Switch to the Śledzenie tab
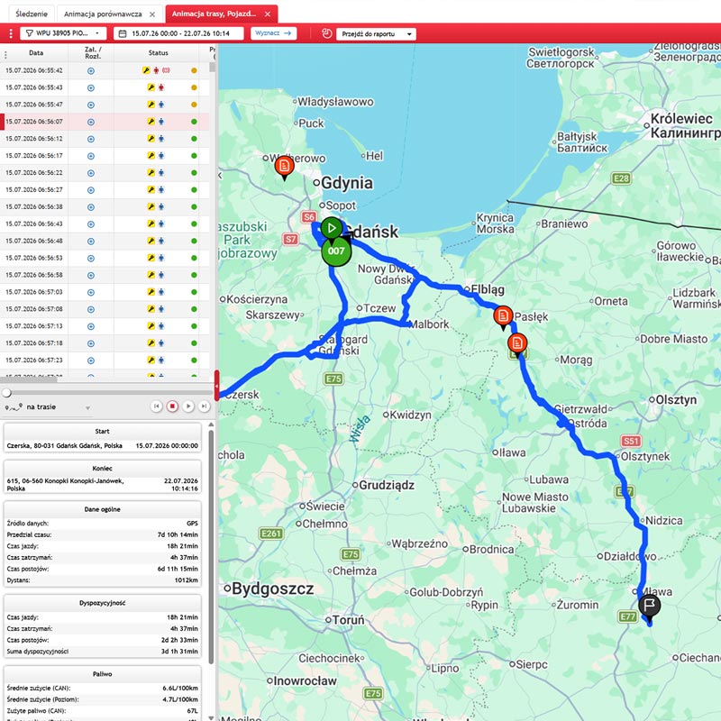721x721 pixels. (x=32, y=14)
